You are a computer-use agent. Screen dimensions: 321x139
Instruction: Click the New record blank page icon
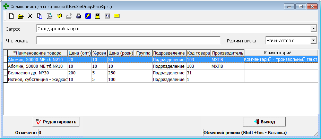(11, 16)
